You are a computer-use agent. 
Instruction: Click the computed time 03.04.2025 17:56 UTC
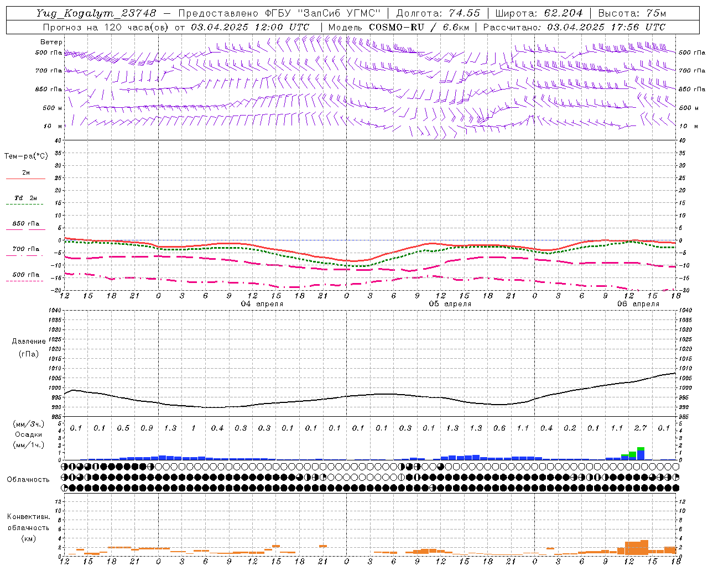[606, 27]
